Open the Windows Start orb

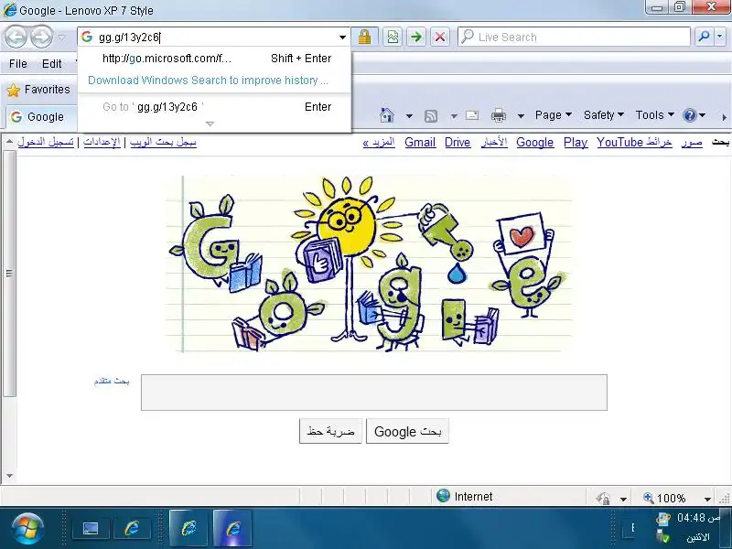pyautogui.click(x=27, y=529)
